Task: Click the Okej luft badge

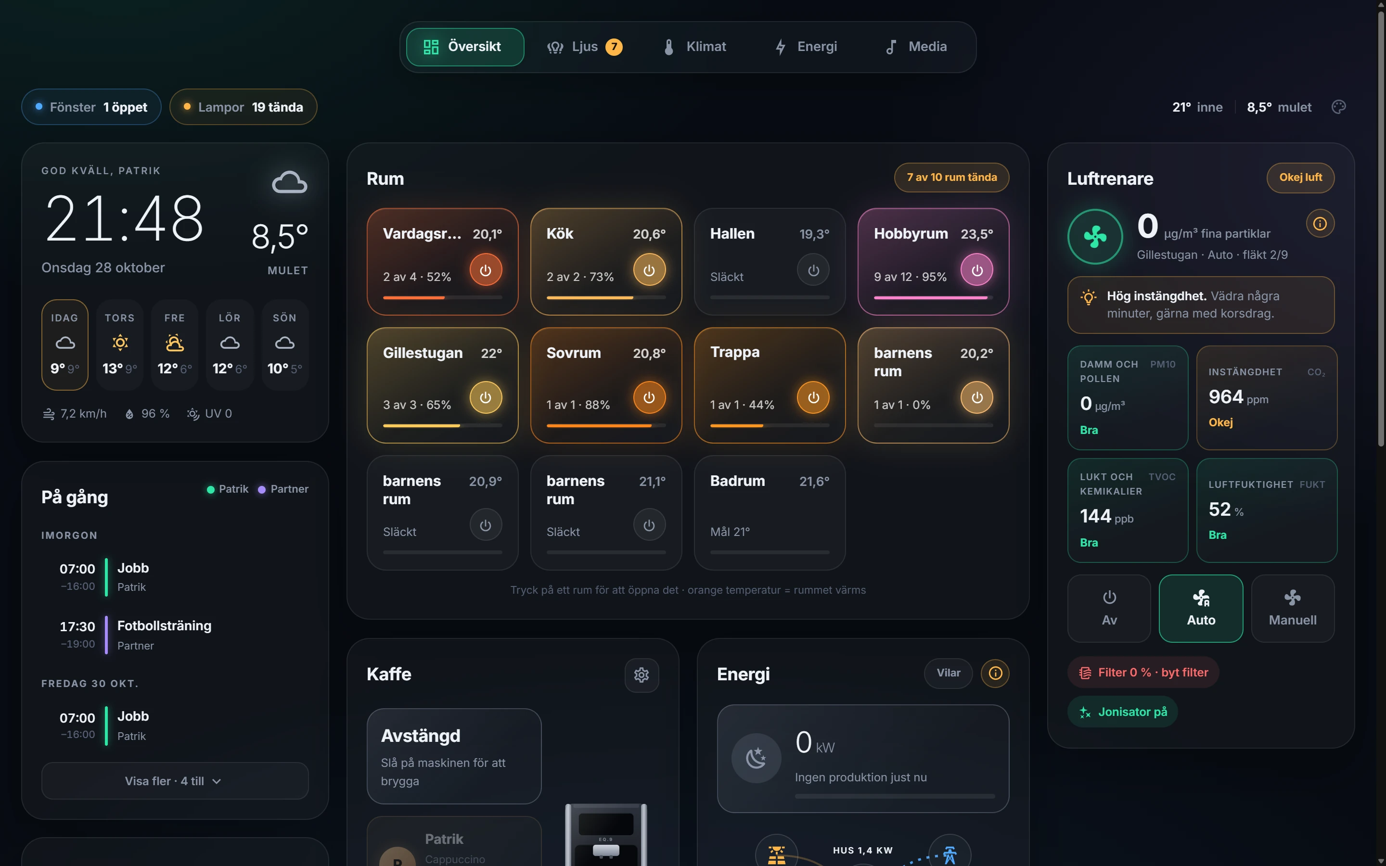Action: (1300, 178)
